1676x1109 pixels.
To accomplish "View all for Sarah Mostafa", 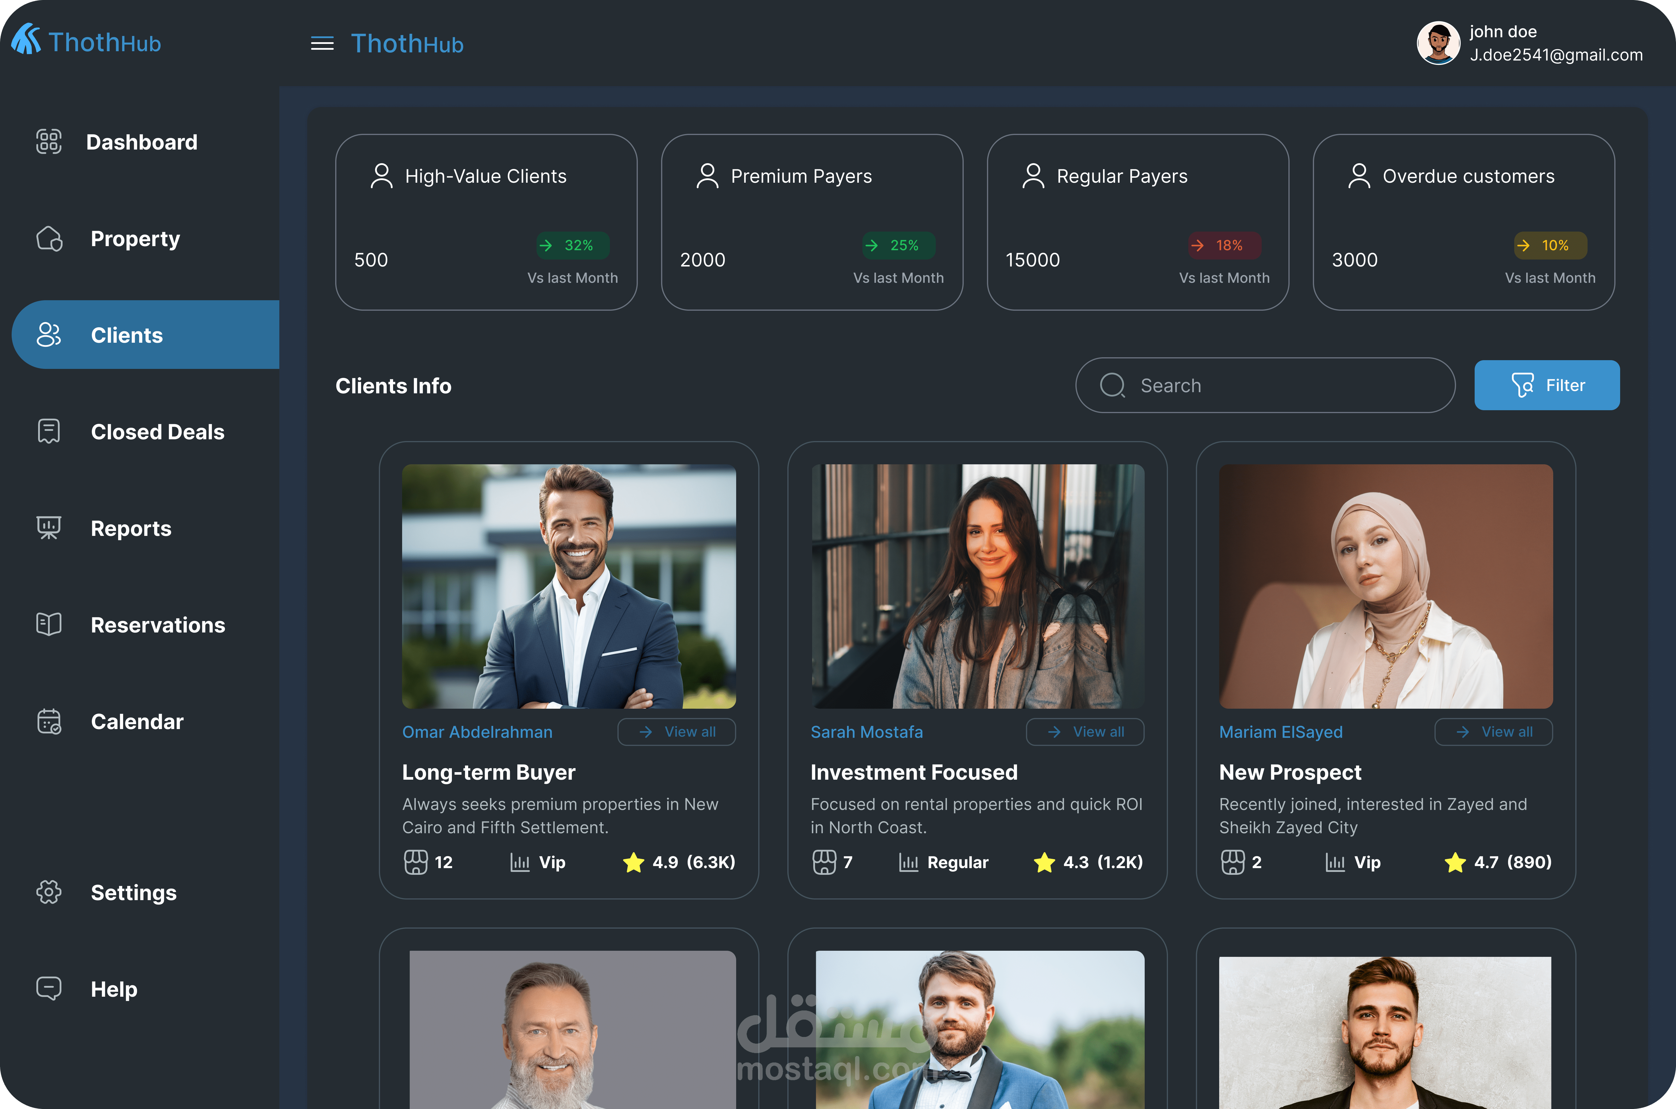I will (1085, 732).
